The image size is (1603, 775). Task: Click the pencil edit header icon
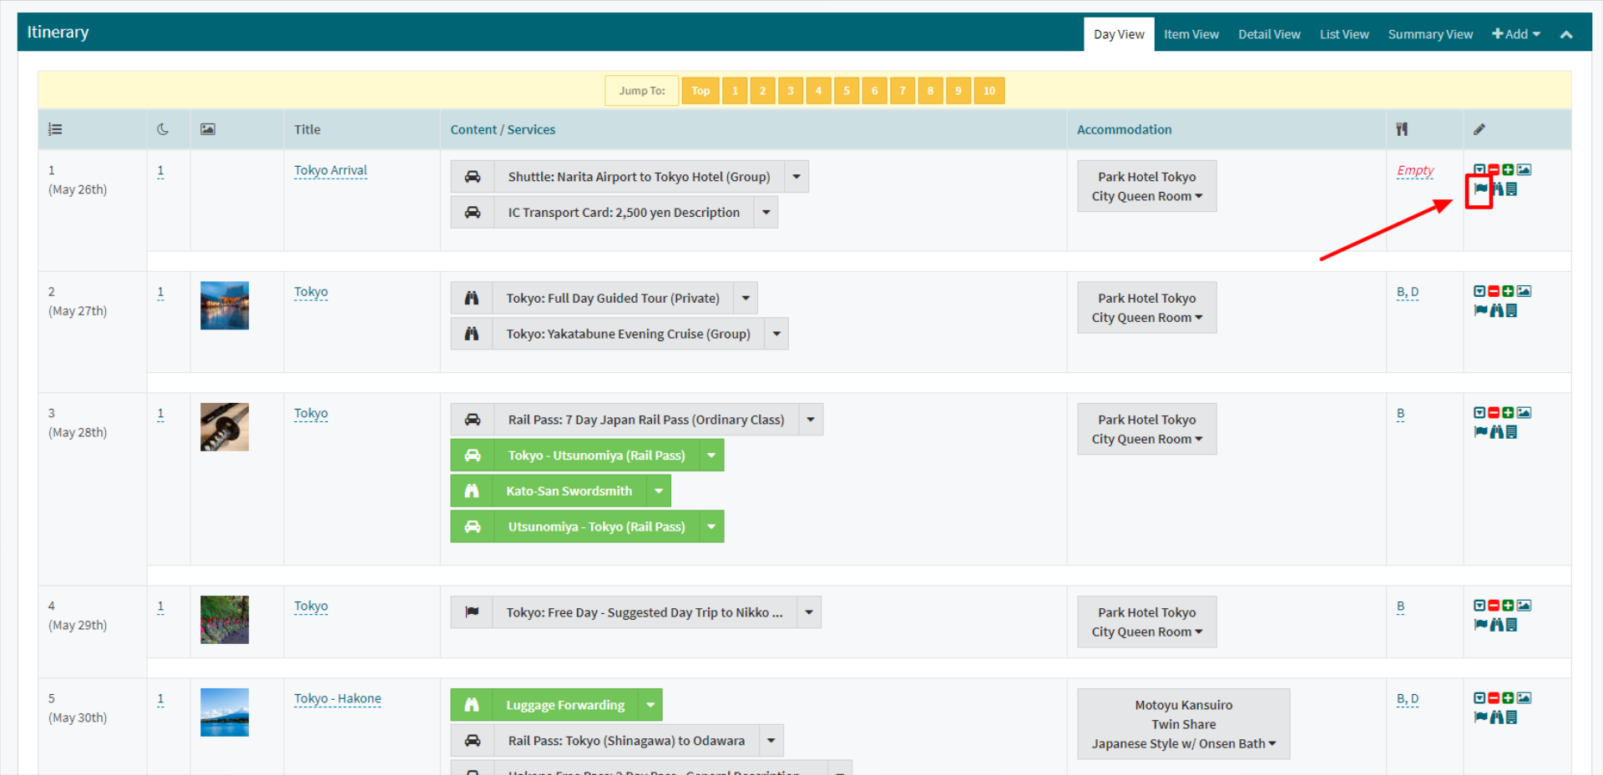(x=1479, y=129)
